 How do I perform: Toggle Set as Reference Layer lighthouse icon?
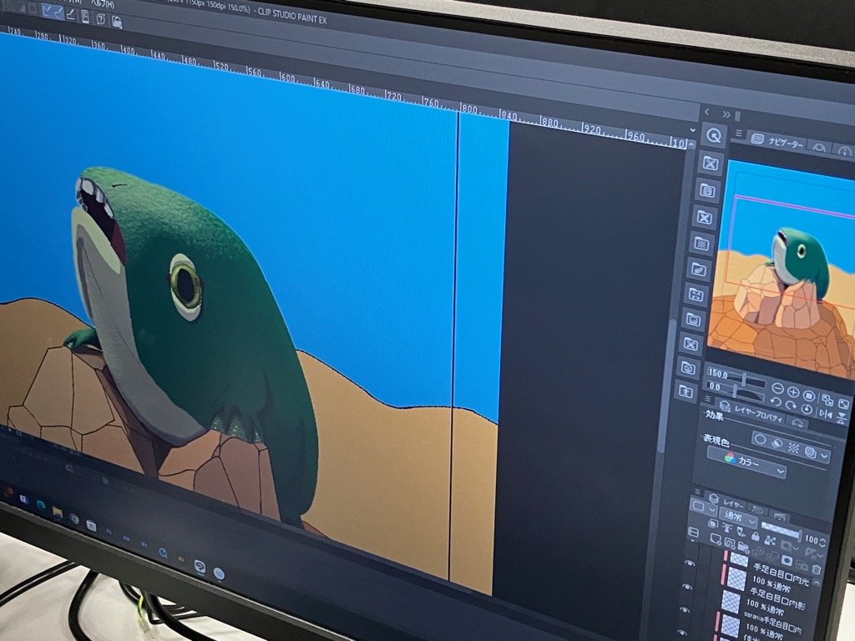pyautogui.click(x=727, y=527)
